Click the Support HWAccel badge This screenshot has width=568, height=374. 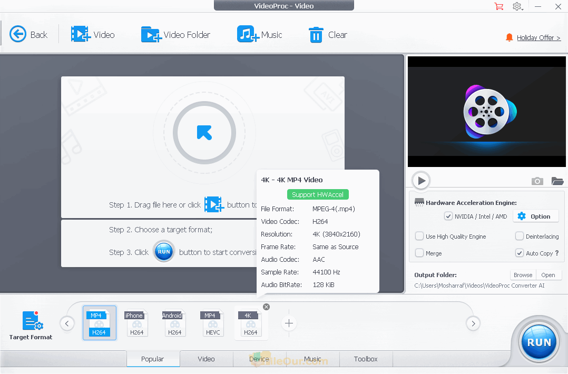point(318,194)
